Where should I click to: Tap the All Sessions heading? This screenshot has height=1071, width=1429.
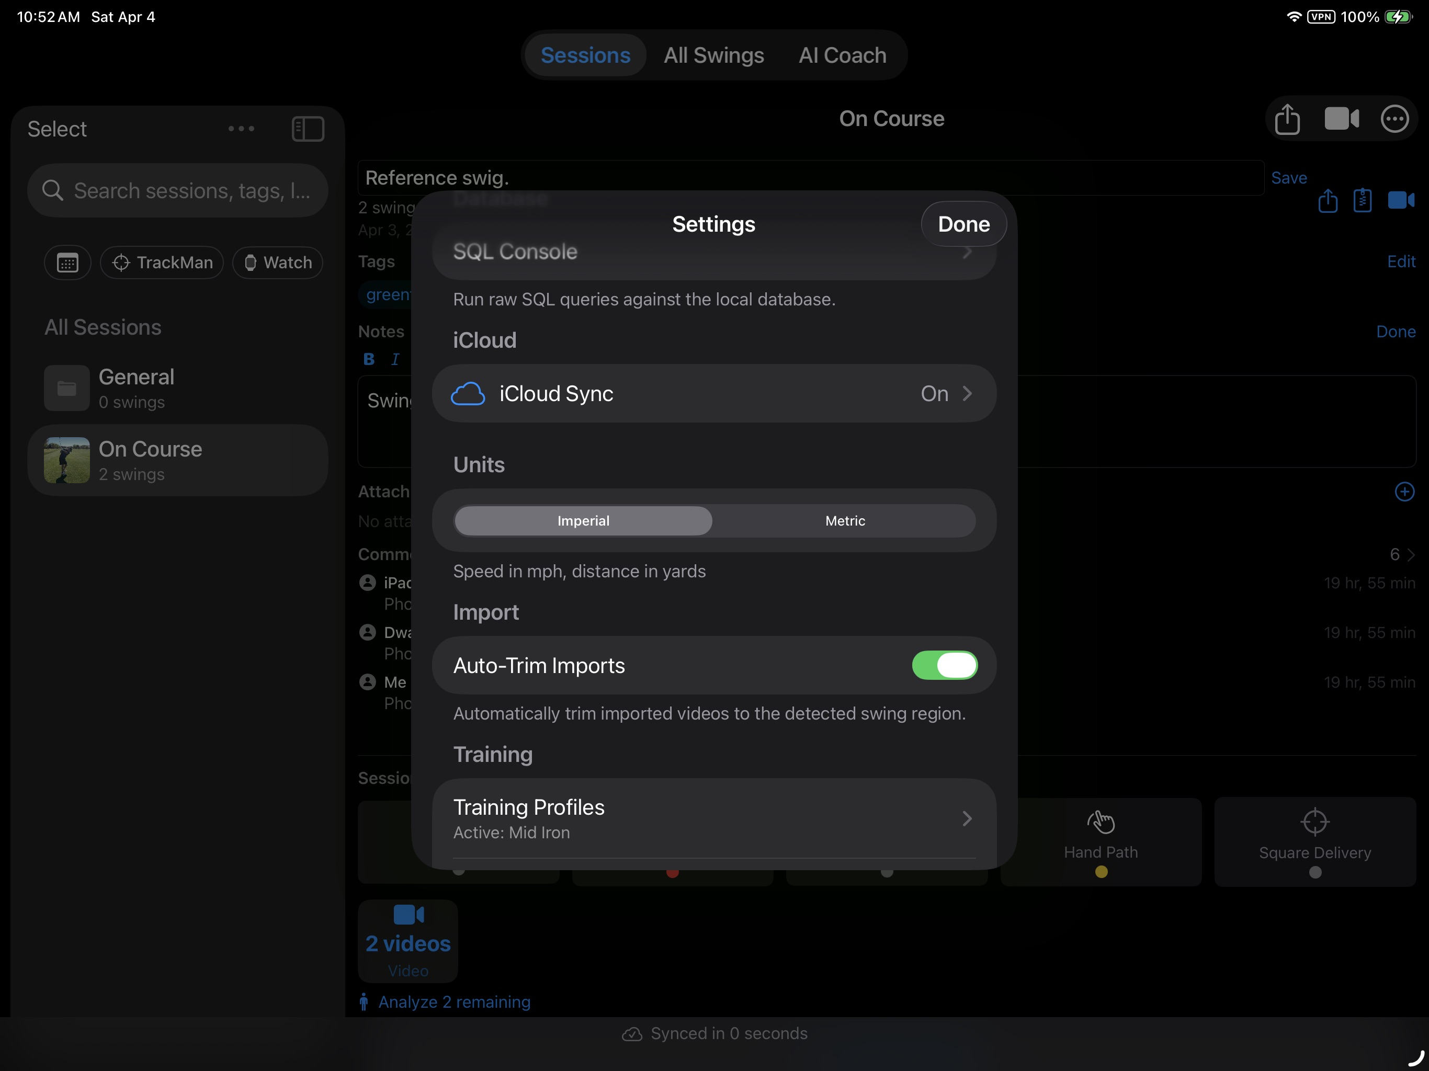pos(103,327)
